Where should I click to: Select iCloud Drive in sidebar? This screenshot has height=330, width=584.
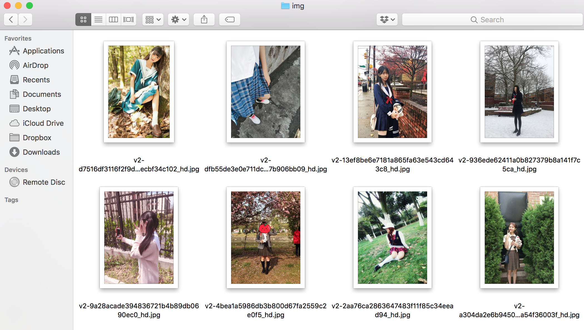click(x=43, y=123)
